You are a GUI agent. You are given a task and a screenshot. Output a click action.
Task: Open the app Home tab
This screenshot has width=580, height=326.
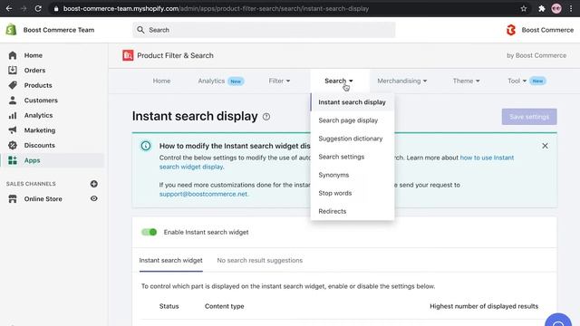(x=161, y=81)
